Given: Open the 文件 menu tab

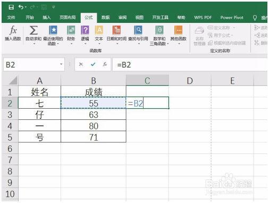Looking at the screenshot, I should 11,18.
